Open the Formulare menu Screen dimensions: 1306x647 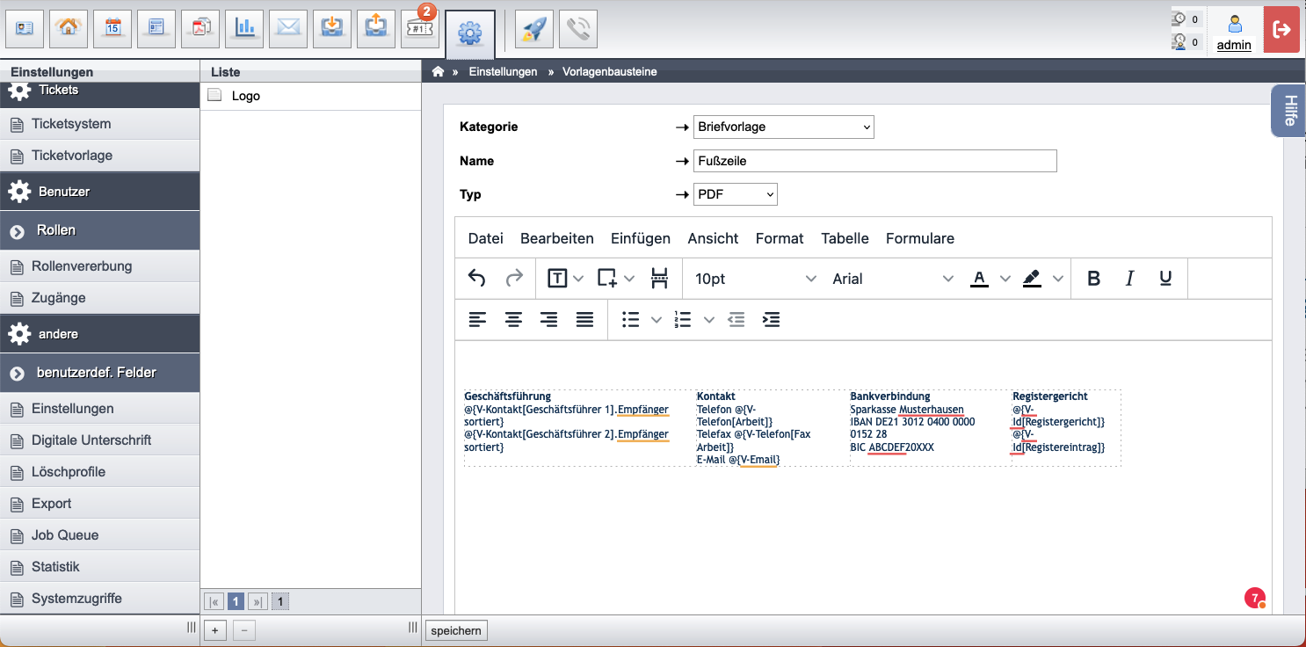(x=920, y=238)
